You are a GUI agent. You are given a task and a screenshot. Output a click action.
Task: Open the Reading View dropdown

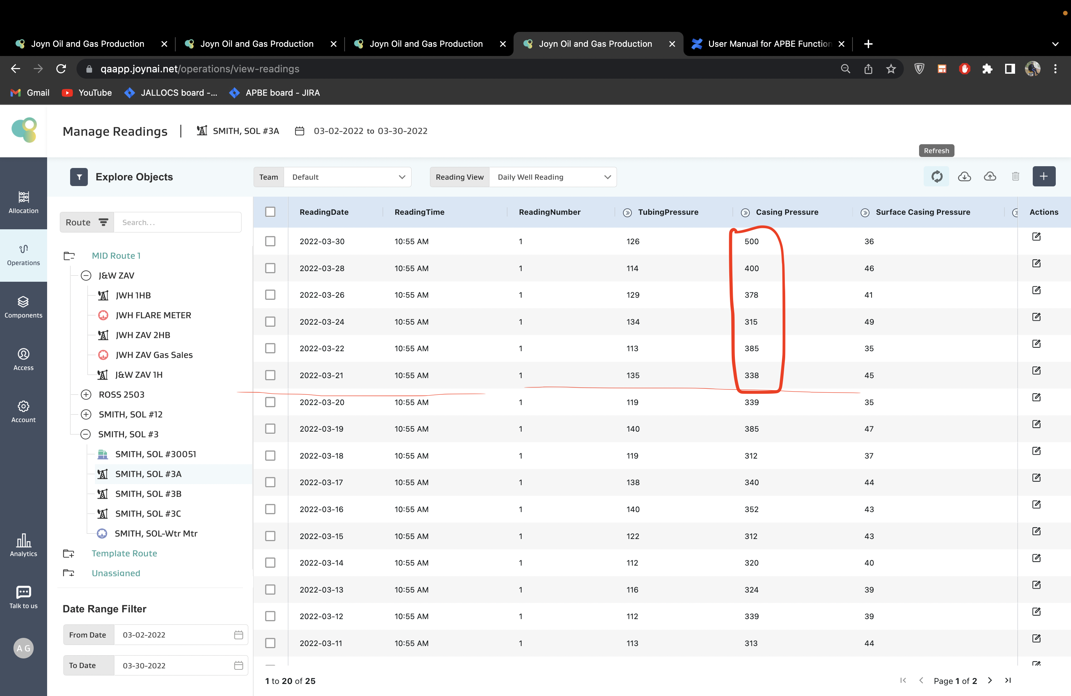point(552,177)
